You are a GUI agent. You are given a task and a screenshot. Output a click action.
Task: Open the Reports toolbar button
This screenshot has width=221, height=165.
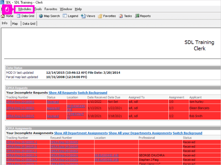(143, 16)
